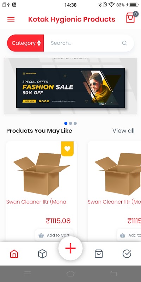This screenshot has height=282, width=141.
Task: Open View all products link
Action: tap(123, 131)
